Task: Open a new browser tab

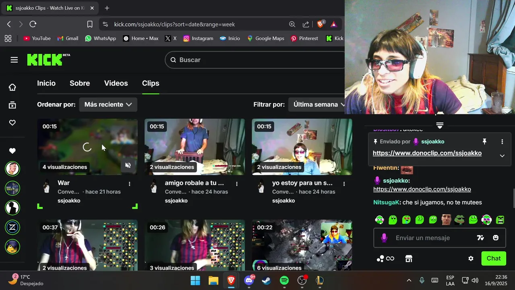Action: [x=107, y=8]
